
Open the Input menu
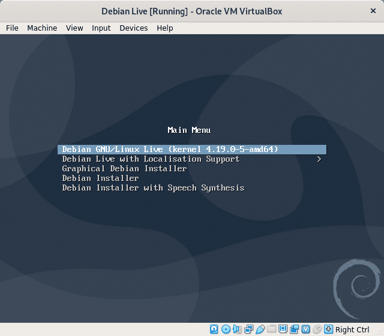click(x=101, y=28)
